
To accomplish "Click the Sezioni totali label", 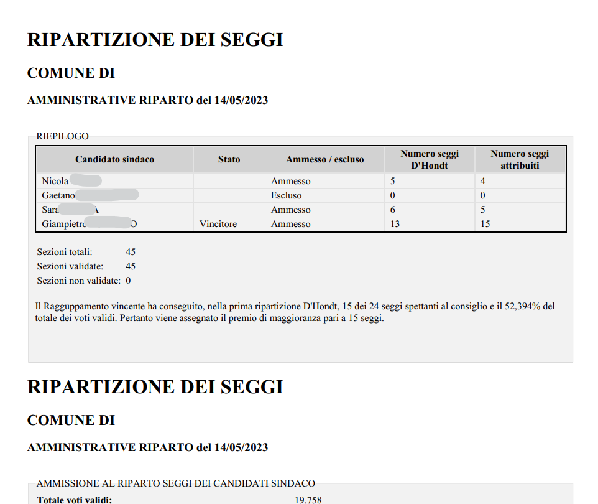I will [x=65, y=252].
